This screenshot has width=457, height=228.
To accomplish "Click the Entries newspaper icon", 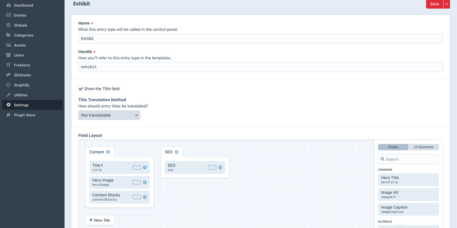I will coord(8,15).
